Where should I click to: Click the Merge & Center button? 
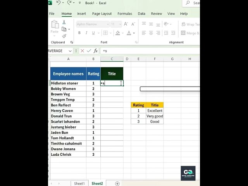(x=190, y=33)
